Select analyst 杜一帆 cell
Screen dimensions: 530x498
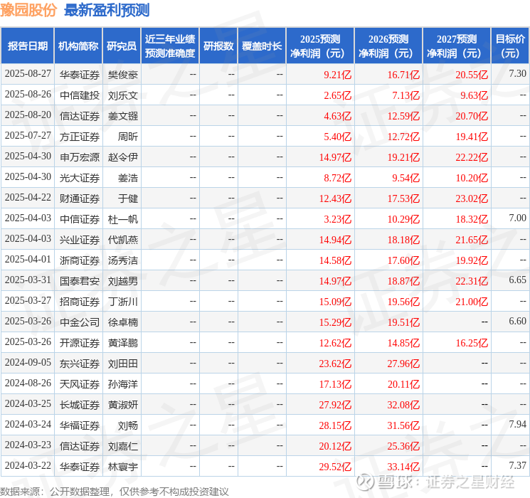pyautogui.click(x=122, y=219)
